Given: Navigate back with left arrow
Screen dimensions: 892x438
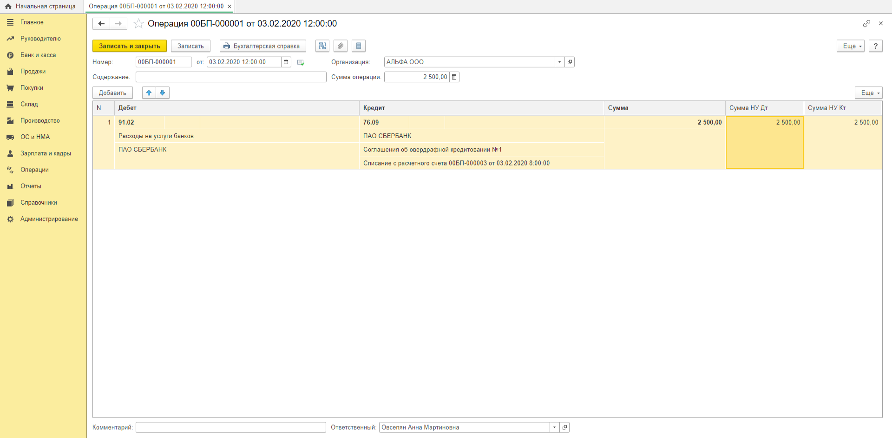Looking at the screenshot, I should click(x=101, y=23).
